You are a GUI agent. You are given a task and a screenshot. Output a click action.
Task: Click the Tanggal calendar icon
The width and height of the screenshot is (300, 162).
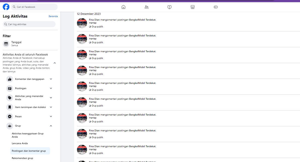coord(6,44)
